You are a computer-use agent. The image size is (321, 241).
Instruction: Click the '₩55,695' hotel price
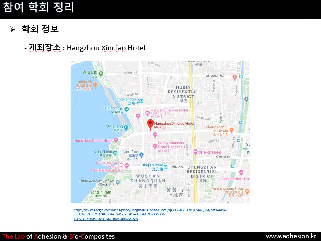tap(164, 151)
